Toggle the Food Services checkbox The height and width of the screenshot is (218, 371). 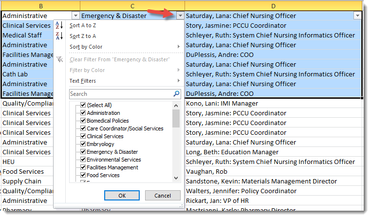(83, 175)
